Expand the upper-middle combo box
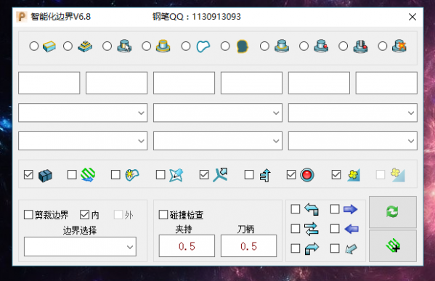435x281 pixels. click(x=218, y=113)
